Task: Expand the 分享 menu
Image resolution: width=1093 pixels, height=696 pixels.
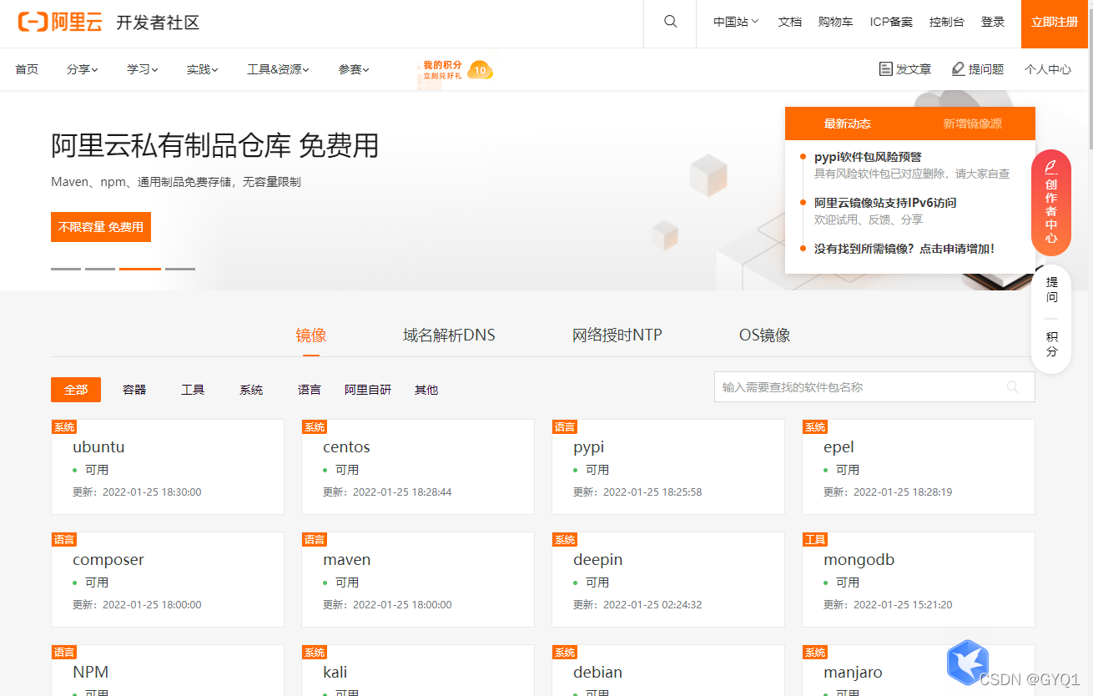Action: point(83,69)
